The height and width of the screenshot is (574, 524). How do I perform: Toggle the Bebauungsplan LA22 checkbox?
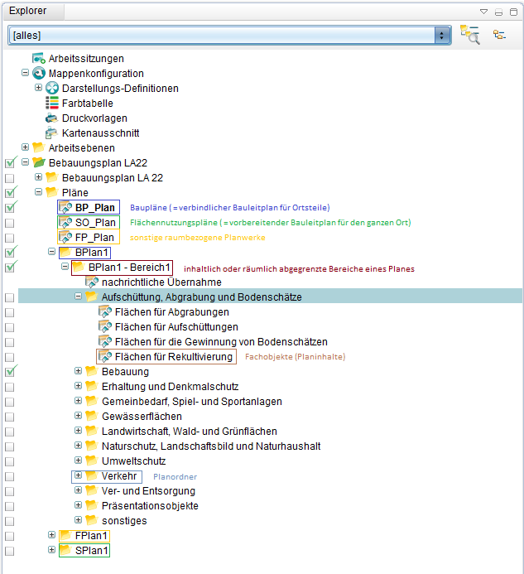pos(10,163)
